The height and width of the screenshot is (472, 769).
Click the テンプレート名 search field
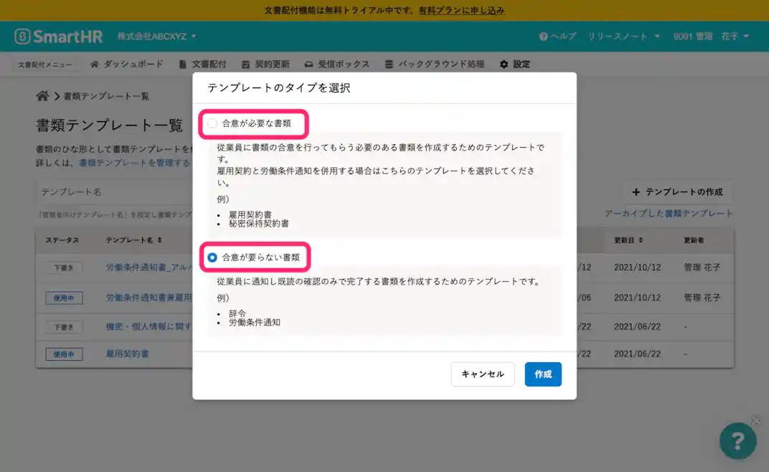point(108,192)
